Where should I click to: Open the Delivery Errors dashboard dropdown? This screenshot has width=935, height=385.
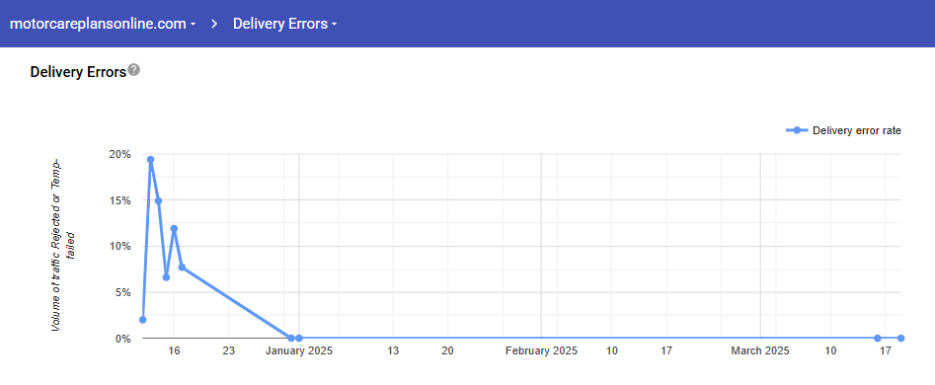tap(285, 24)
